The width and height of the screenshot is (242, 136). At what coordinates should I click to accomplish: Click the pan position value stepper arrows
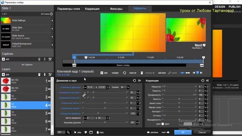pyautogui.click(x=107, y=87)
